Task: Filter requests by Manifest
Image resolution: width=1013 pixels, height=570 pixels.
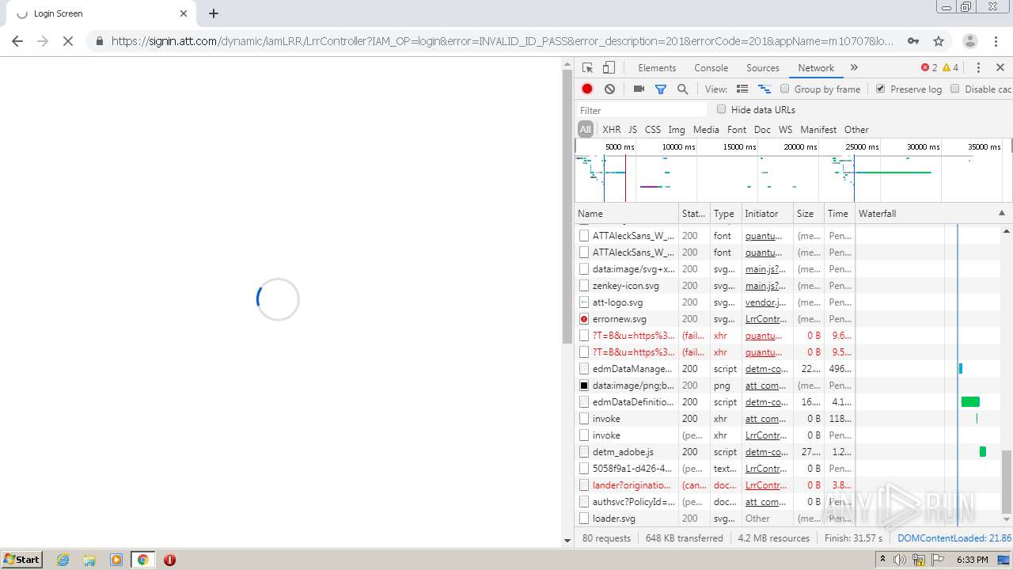Action: tap(818, 129)
